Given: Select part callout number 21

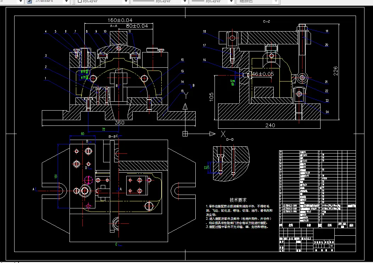Looking at the screenshot, I should tap(326, 82).
